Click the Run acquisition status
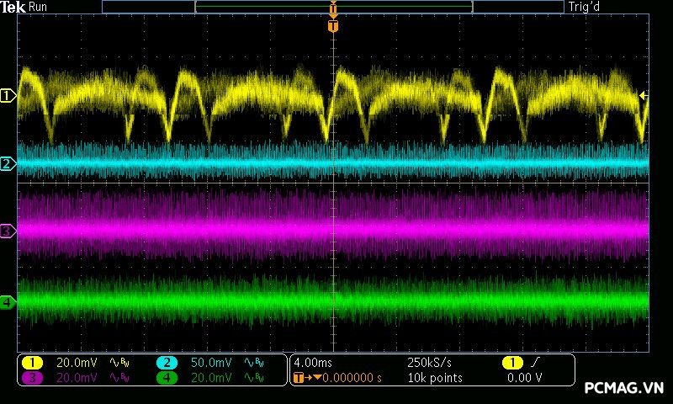The height and width of the screenshot is (404, 673). (x=39, y=7)
